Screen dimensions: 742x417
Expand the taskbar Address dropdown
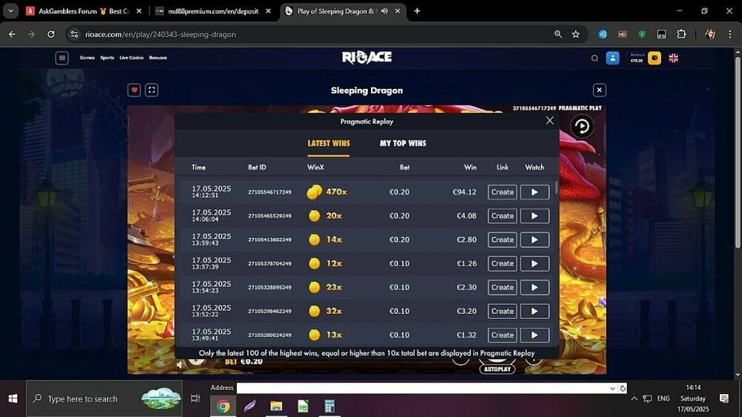(x=612, y=388)
